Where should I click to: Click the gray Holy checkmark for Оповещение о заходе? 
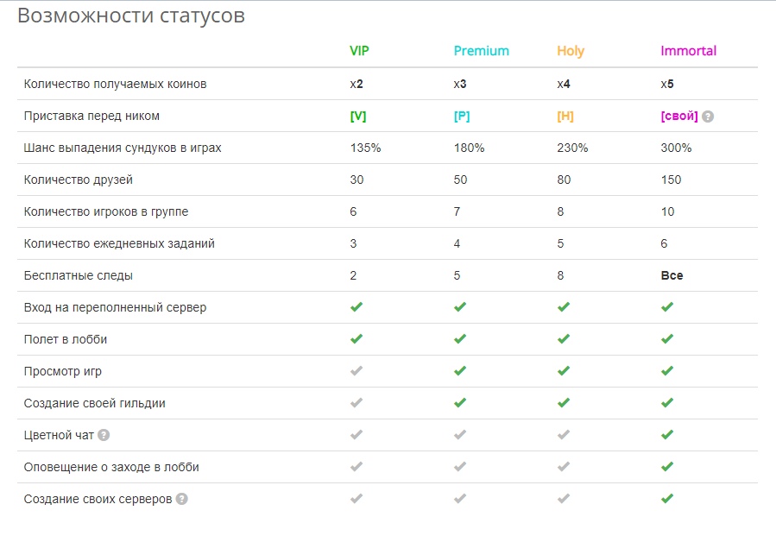(x=563, y=466)
